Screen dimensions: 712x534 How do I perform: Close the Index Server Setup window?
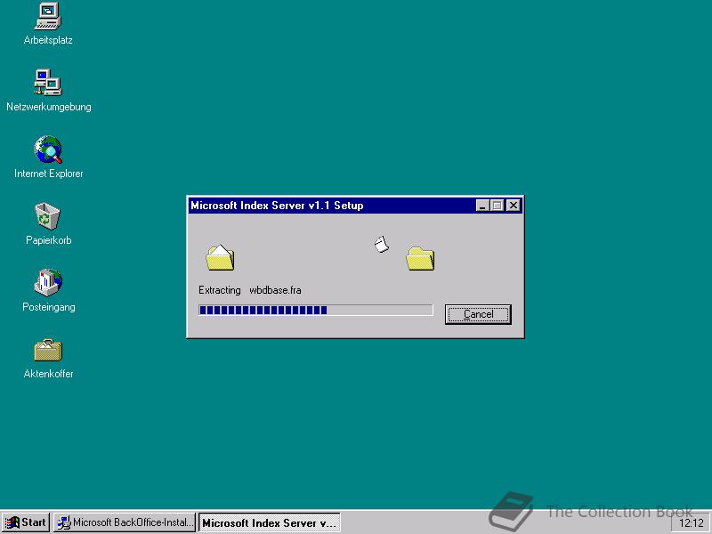514,206
